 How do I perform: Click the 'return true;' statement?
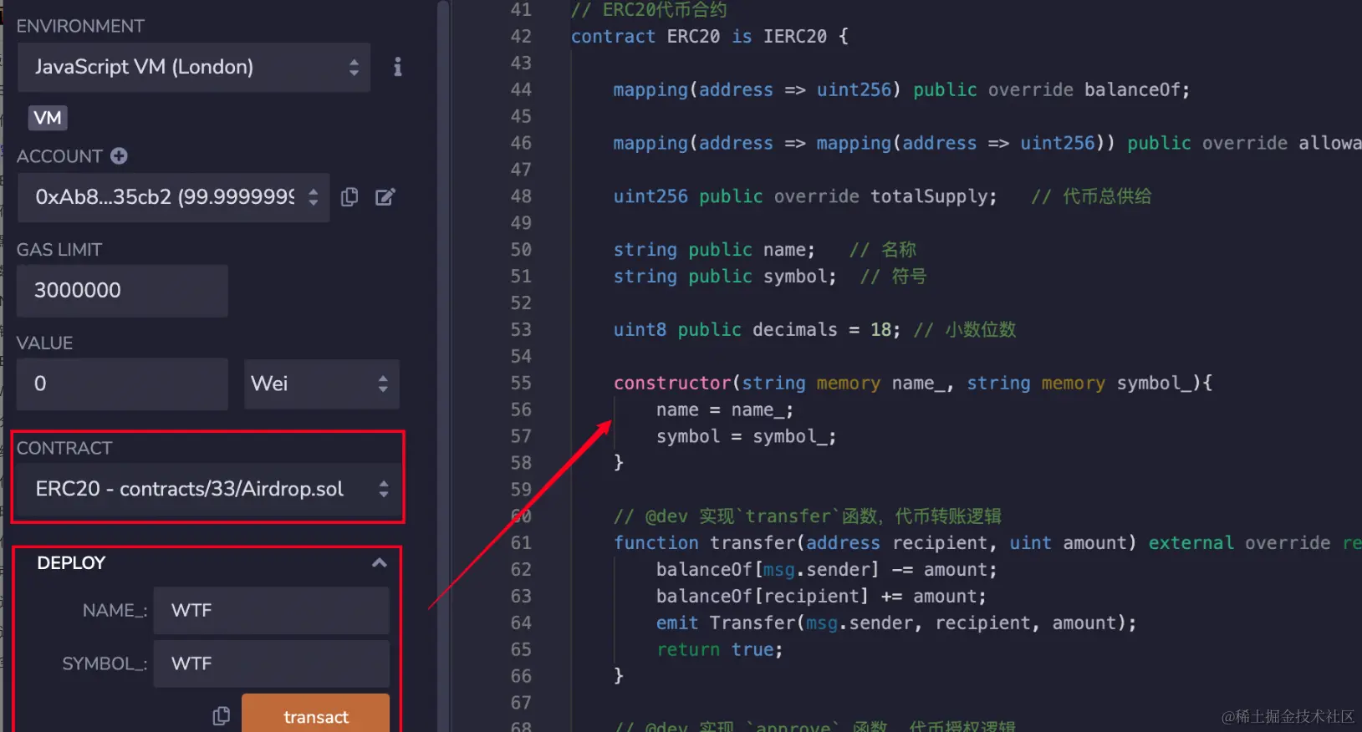[720, 649]
